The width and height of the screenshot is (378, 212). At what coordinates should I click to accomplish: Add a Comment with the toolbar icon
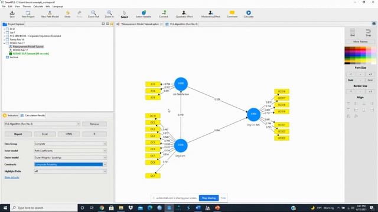coord(232,14)
